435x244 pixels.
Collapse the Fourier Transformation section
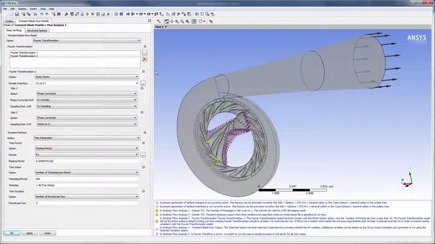pos(145,47)
